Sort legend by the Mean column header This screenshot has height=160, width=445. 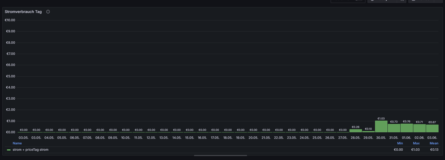434,143
